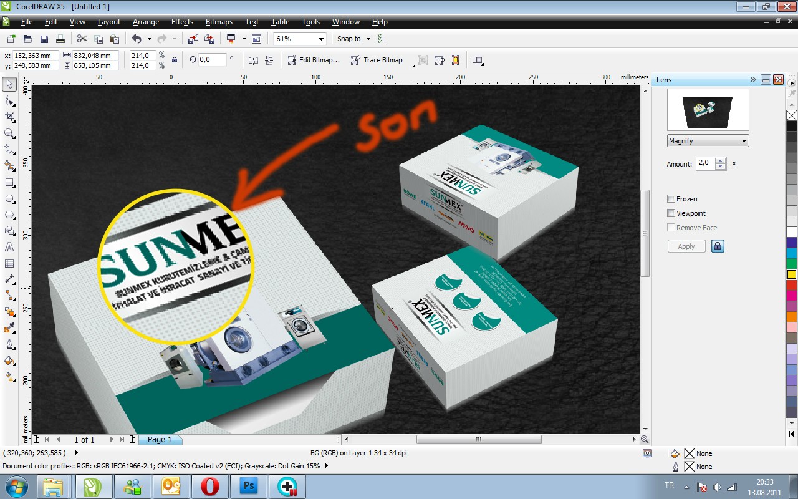This screenshot has width=798, height=499.
Task: Undo the last action
Action: click(x=137, y=39)
